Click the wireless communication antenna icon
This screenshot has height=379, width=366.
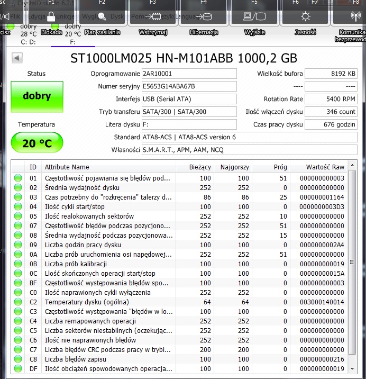[356, 16]
